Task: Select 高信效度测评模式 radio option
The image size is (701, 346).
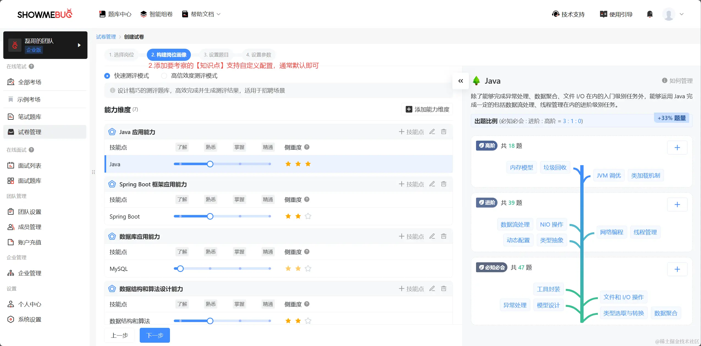Action: tap(164, 76)
